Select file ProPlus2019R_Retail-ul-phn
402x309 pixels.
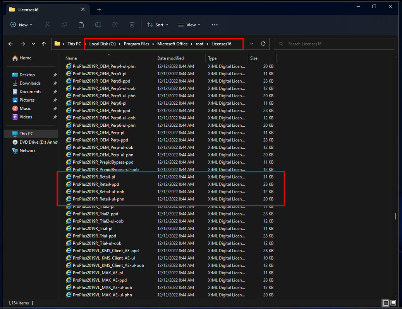(169, 199)
